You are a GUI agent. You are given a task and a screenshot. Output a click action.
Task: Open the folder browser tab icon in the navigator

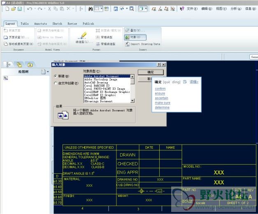[x=30, y=65]
